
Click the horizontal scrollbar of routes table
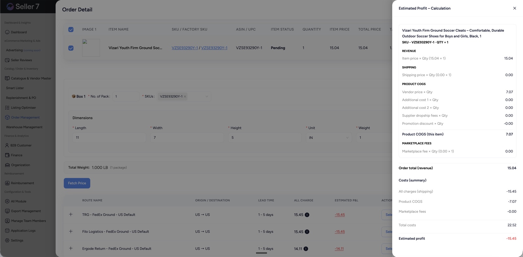click(261, 253)
